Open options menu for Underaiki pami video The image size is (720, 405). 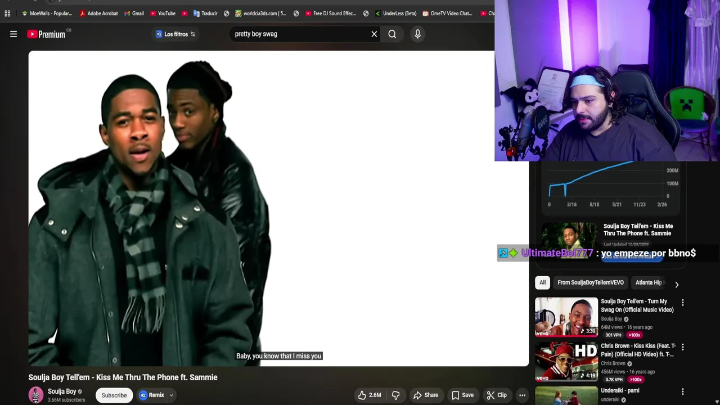683,391
